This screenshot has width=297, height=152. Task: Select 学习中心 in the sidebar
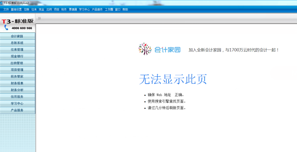point(18,103)
